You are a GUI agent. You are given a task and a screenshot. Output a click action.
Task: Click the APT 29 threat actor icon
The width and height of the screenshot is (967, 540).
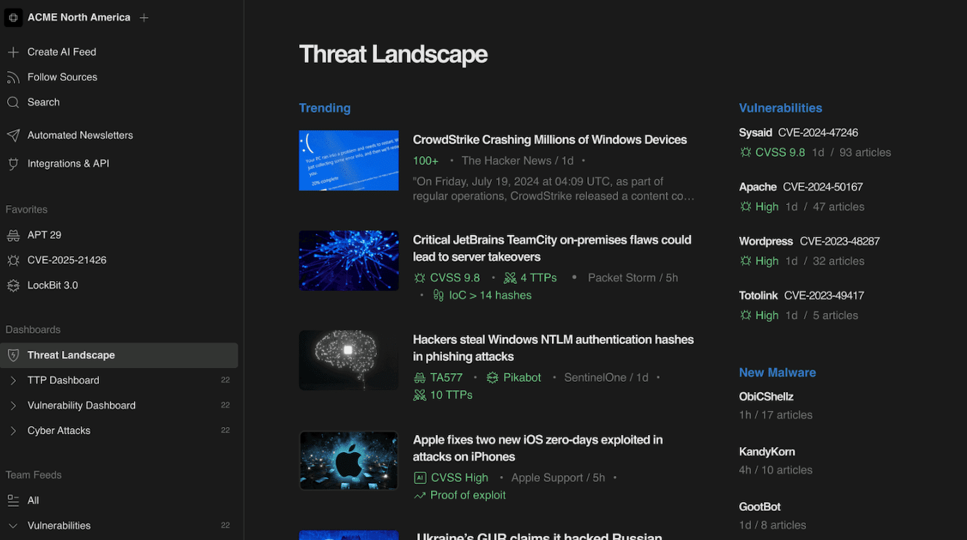point(13,235)
